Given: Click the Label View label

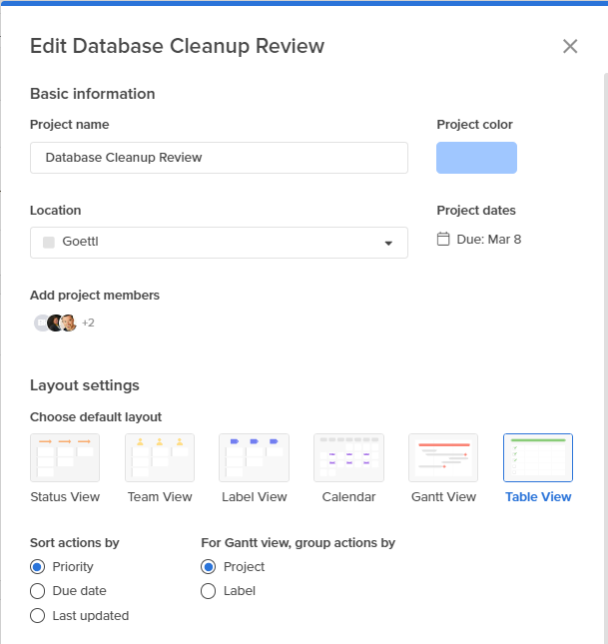Looking at the screenshot, I should pos(255,497).
